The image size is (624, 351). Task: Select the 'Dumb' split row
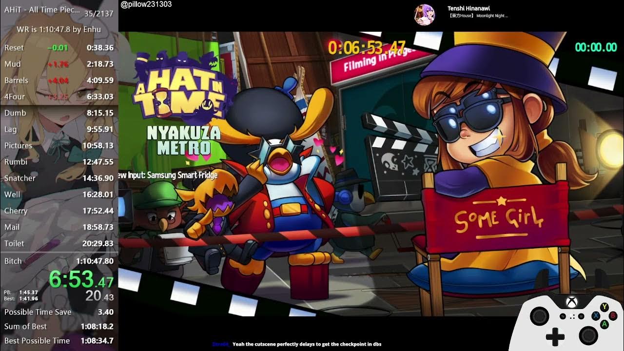click(x=59, y=113)
